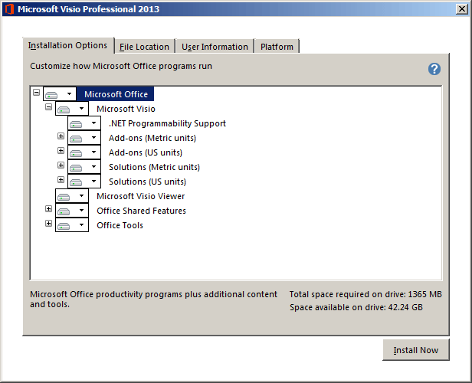Close the Visio setup window
The height and width of the screenshot is (383, 472).
(462, 9)
